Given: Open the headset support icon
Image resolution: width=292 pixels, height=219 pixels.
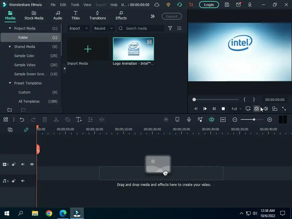Looking at the screenshot, I should click(x=180, y=5).
